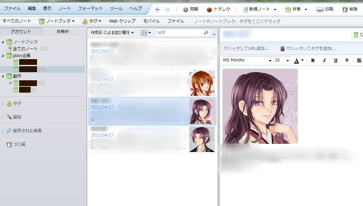The image size is (363, 206).
Task: Expand search options blue chevron
Action: tap(214, 35)
